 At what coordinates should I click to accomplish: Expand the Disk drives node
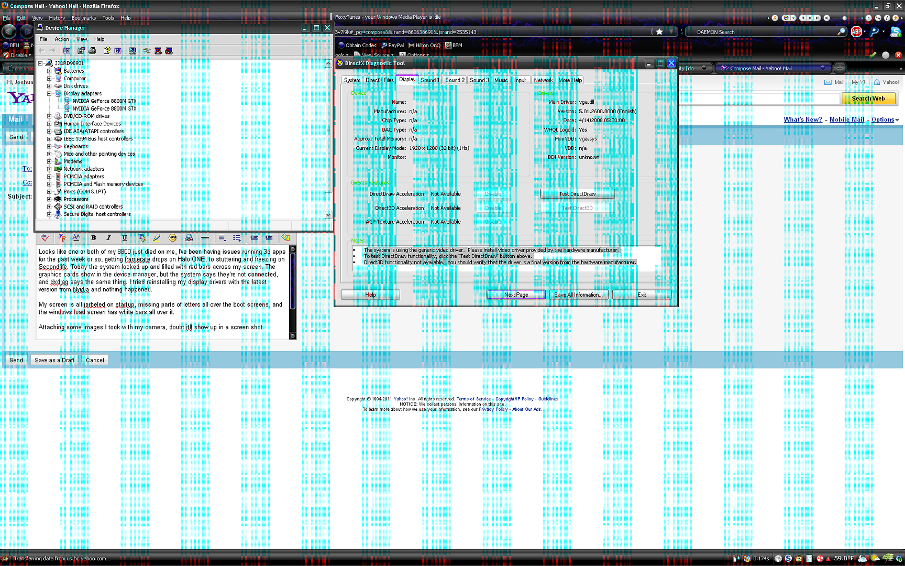pos(49,86)
